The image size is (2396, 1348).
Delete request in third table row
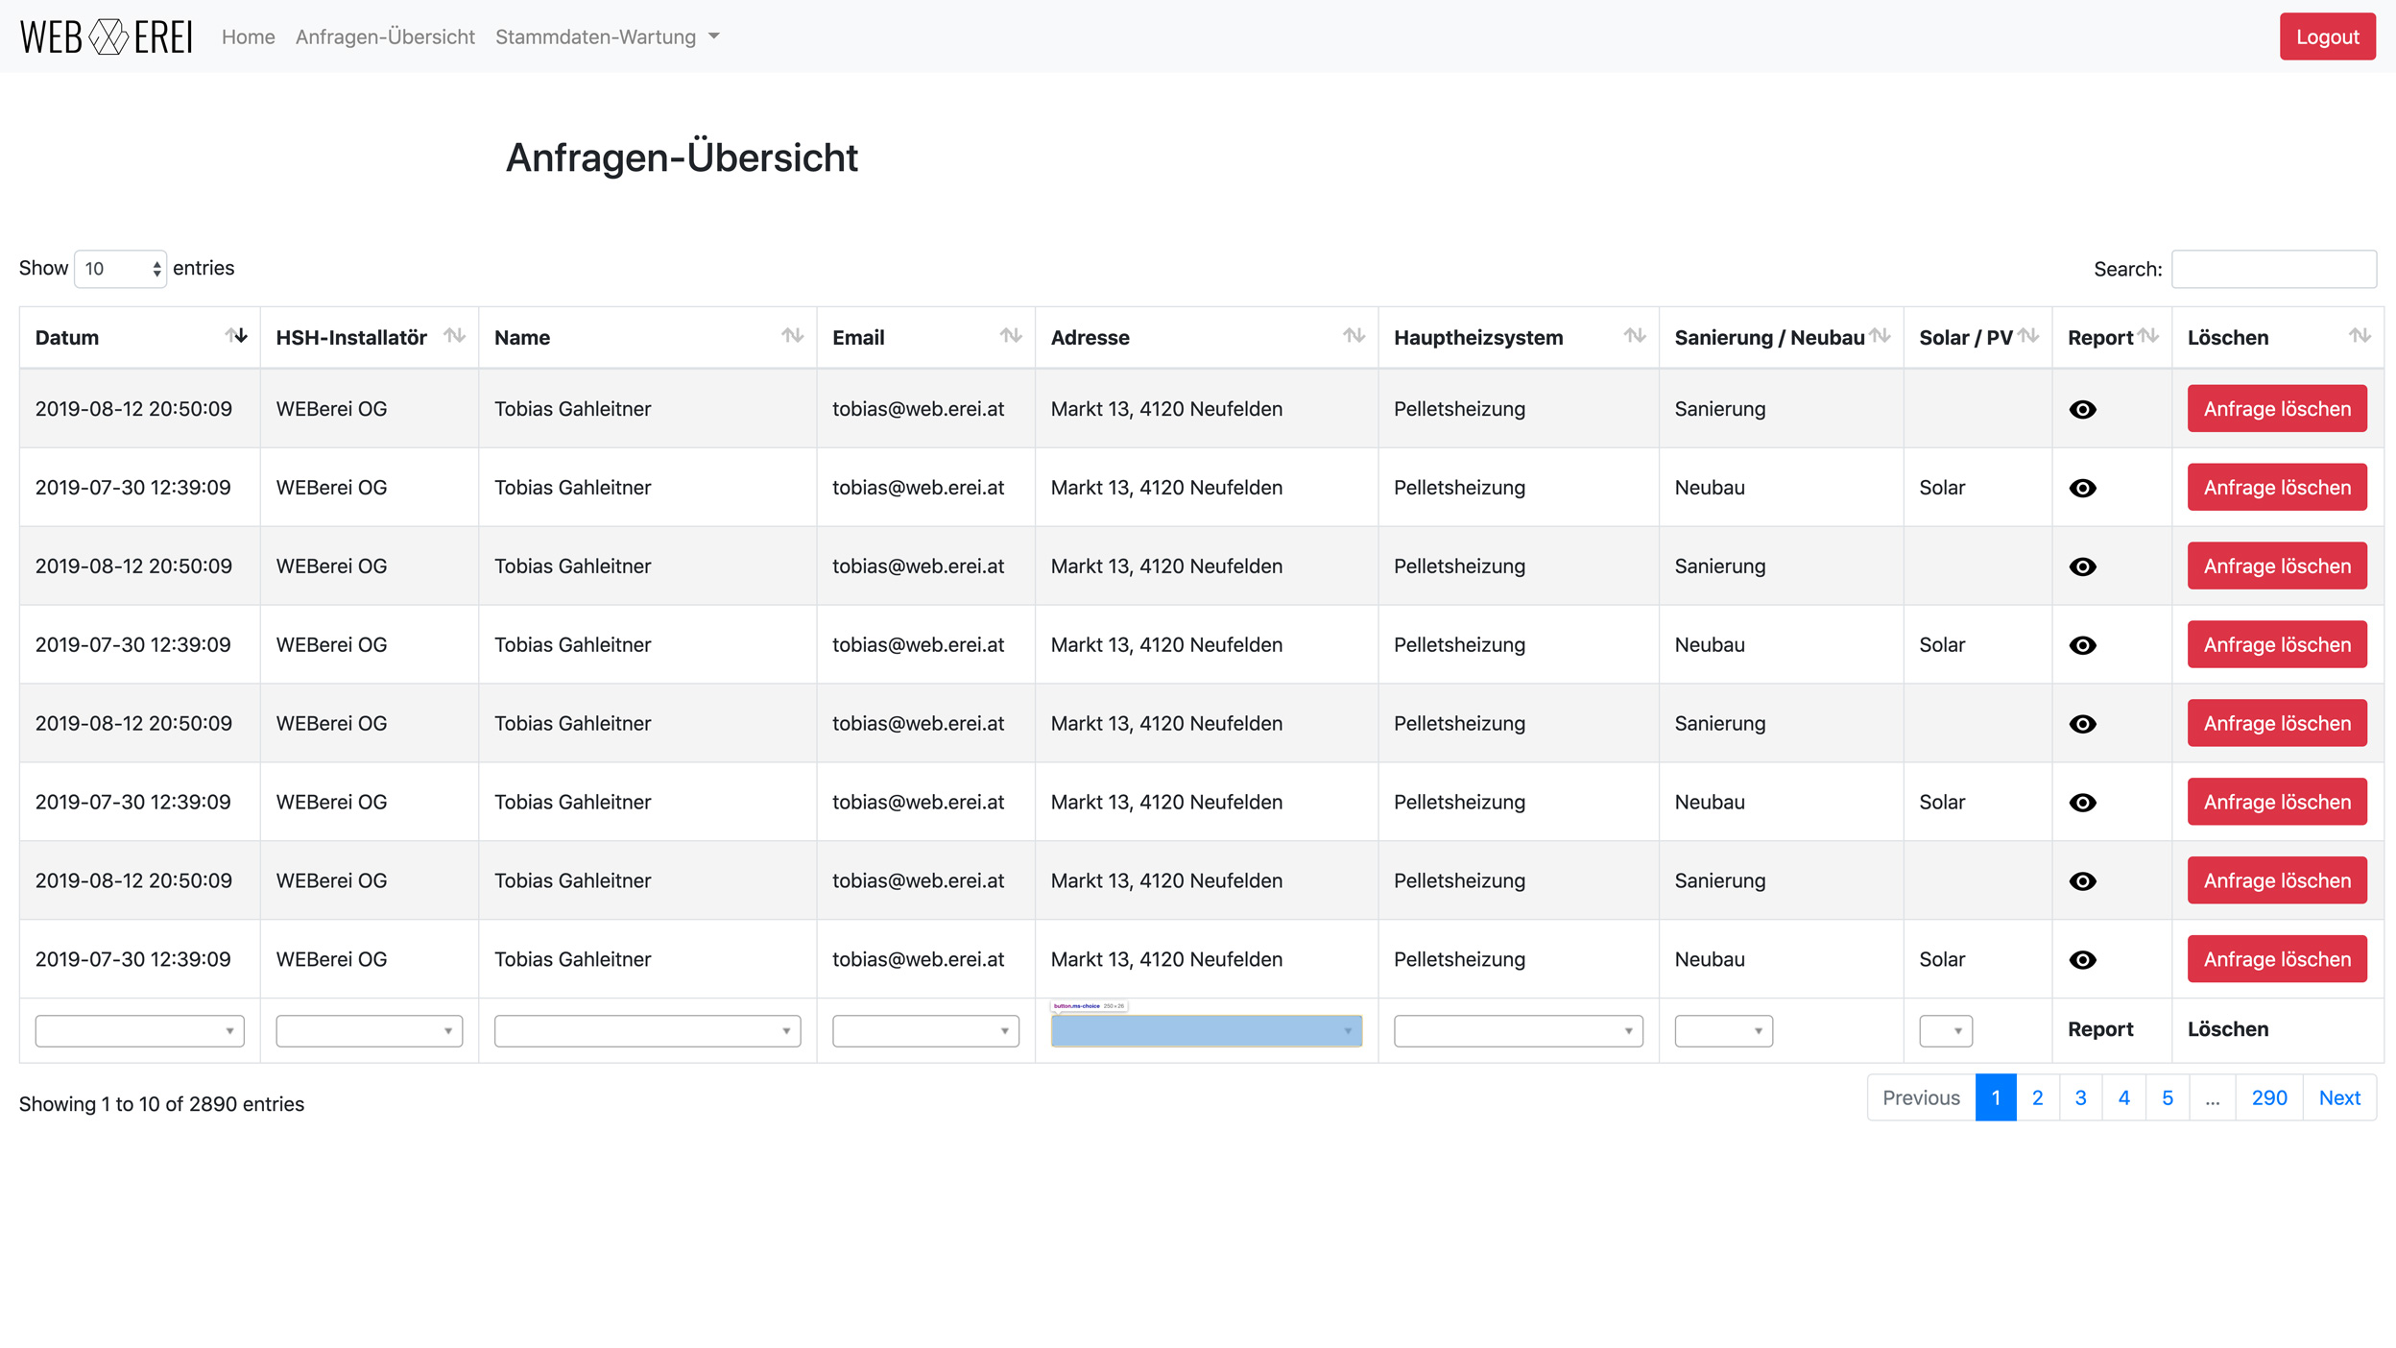(2277, 566)
